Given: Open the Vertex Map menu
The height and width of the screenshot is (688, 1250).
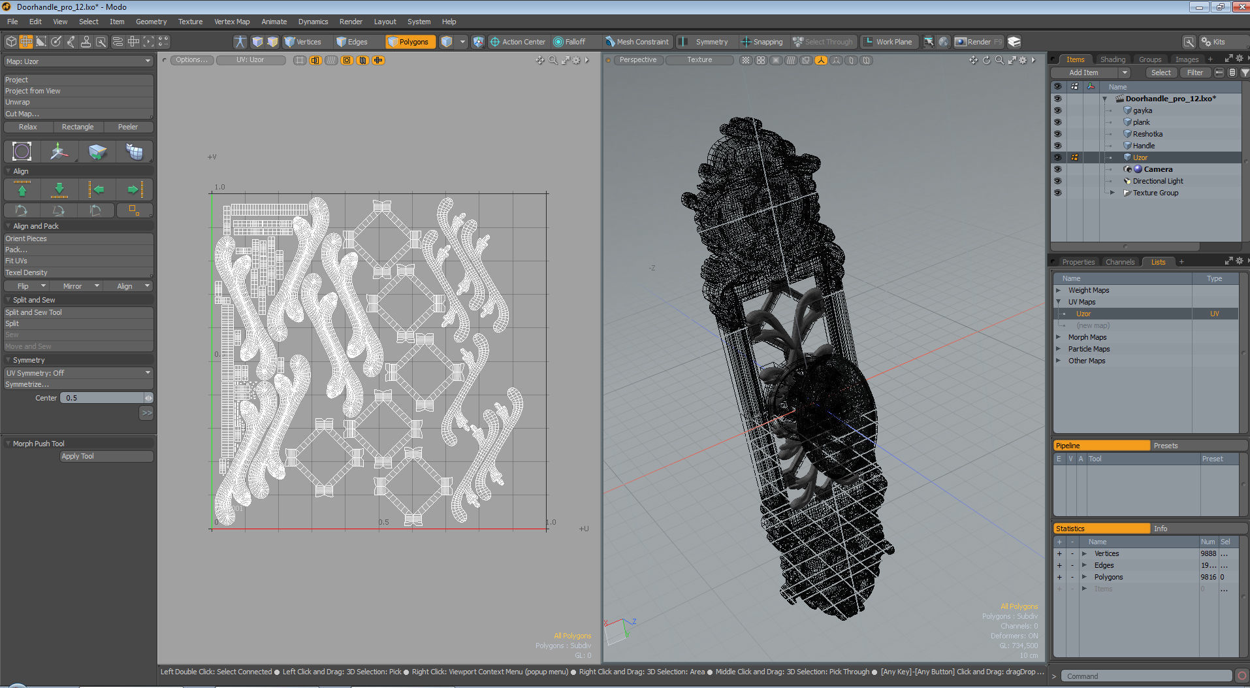Looking at the screenshot, I should point(232,22).
